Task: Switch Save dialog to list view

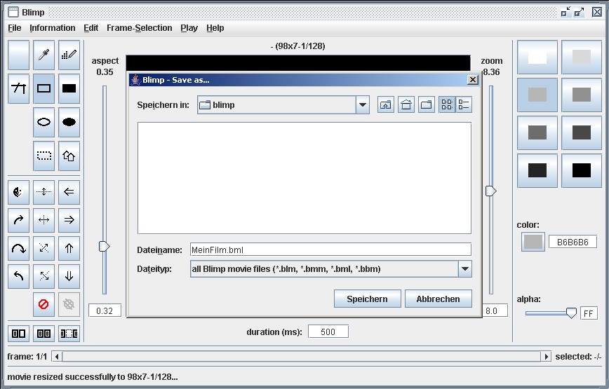Action: click(447, 104)
